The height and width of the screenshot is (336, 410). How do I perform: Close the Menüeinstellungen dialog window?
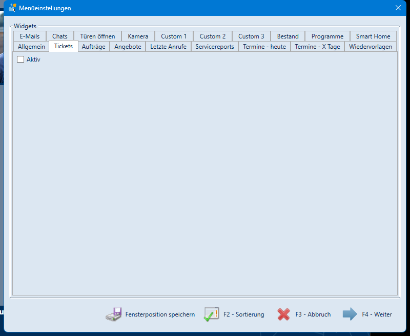pyautogui.click(x=398, y=8)
